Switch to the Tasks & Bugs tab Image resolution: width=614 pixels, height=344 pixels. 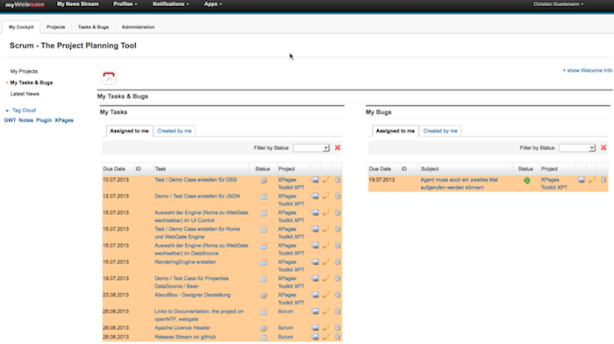pyautogui.click(x=93, y=27)
